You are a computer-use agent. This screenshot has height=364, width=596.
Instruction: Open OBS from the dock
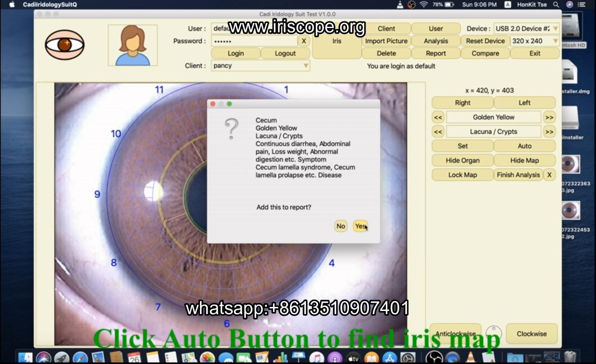point(434,358)
